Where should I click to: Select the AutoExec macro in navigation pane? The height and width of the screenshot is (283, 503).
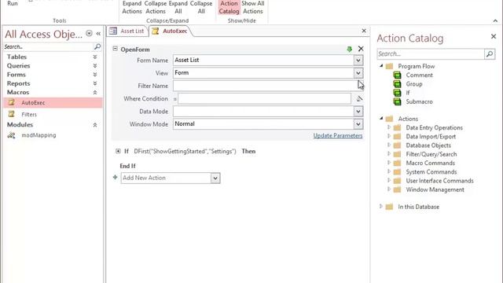click(x=53, y=103)
